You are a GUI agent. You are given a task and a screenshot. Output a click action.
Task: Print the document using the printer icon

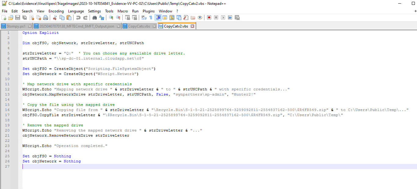click(45, 18)
